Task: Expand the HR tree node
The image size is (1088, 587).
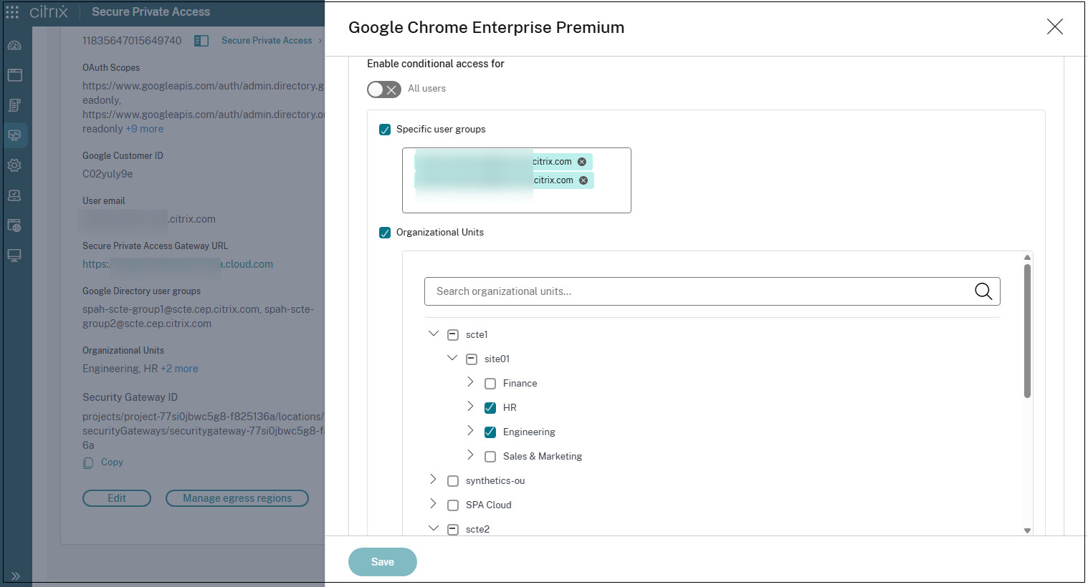Action: click(470, 407)
